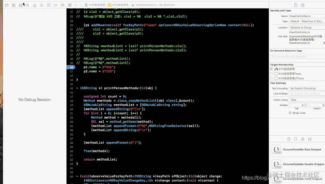Reveal full path in Finder arrow
Viewport: 325px width, 184px height.
[x=324, y=43]
